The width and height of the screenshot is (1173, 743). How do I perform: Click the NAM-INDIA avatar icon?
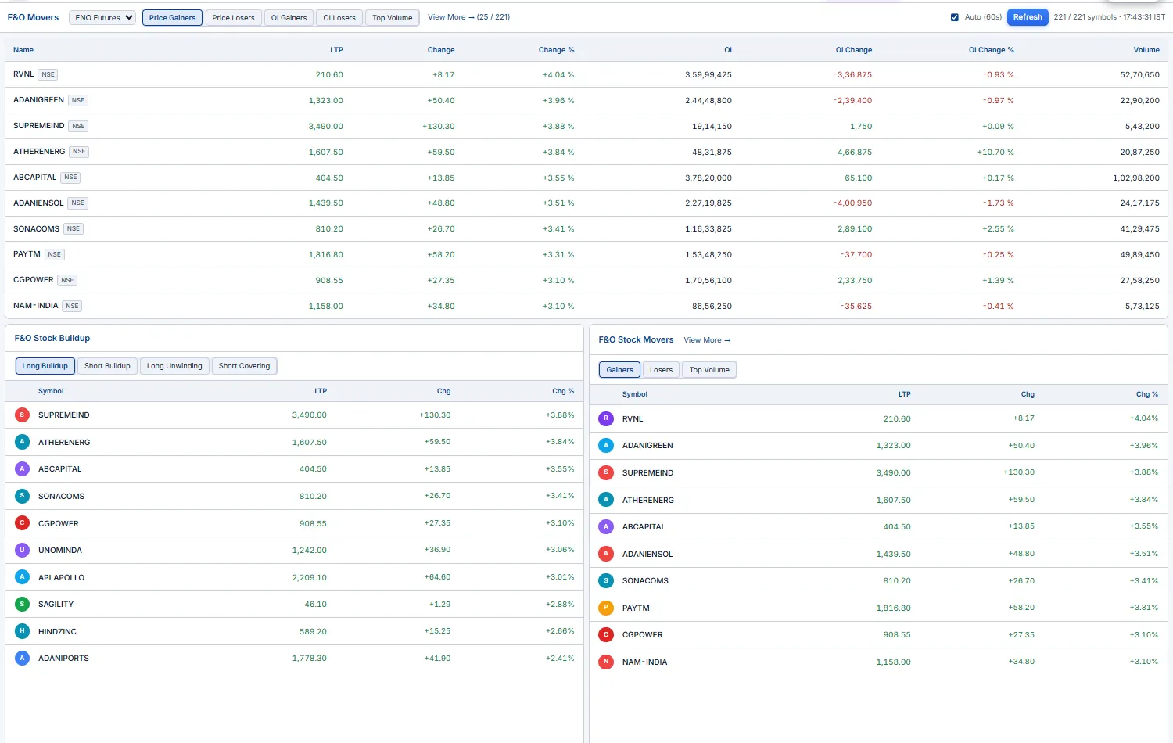pos(606,662)
